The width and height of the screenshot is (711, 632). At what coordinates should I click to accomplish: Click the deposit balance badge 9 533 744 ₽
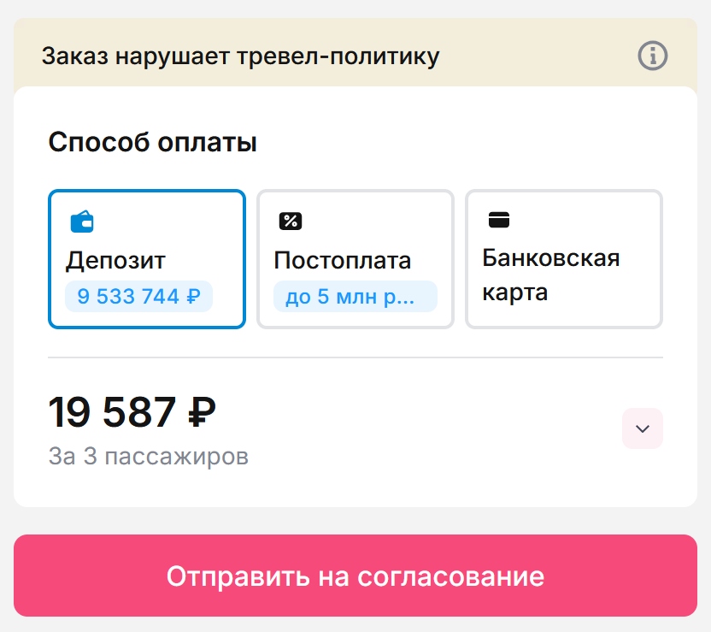click(138, 297)
